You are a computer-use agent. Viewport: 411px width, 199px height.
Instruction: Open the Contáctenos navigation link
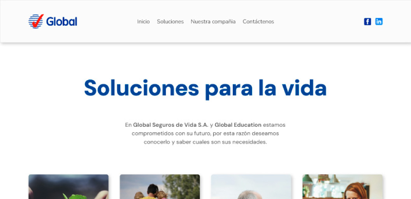[x=258, y=22]
